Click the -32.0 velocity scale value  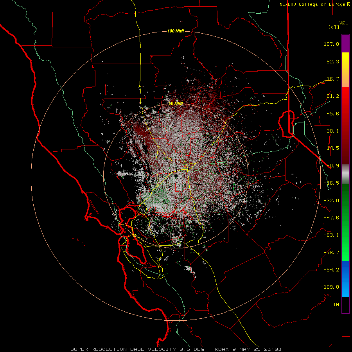point(331,201)
